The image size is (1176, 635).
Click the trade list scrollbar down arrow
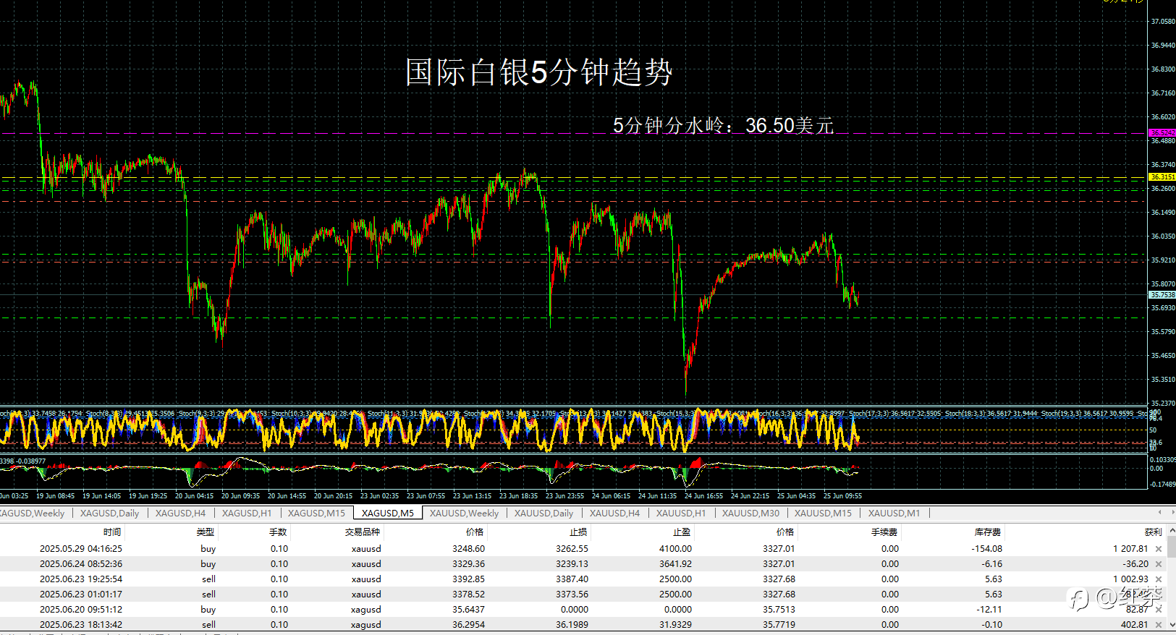1170,623
